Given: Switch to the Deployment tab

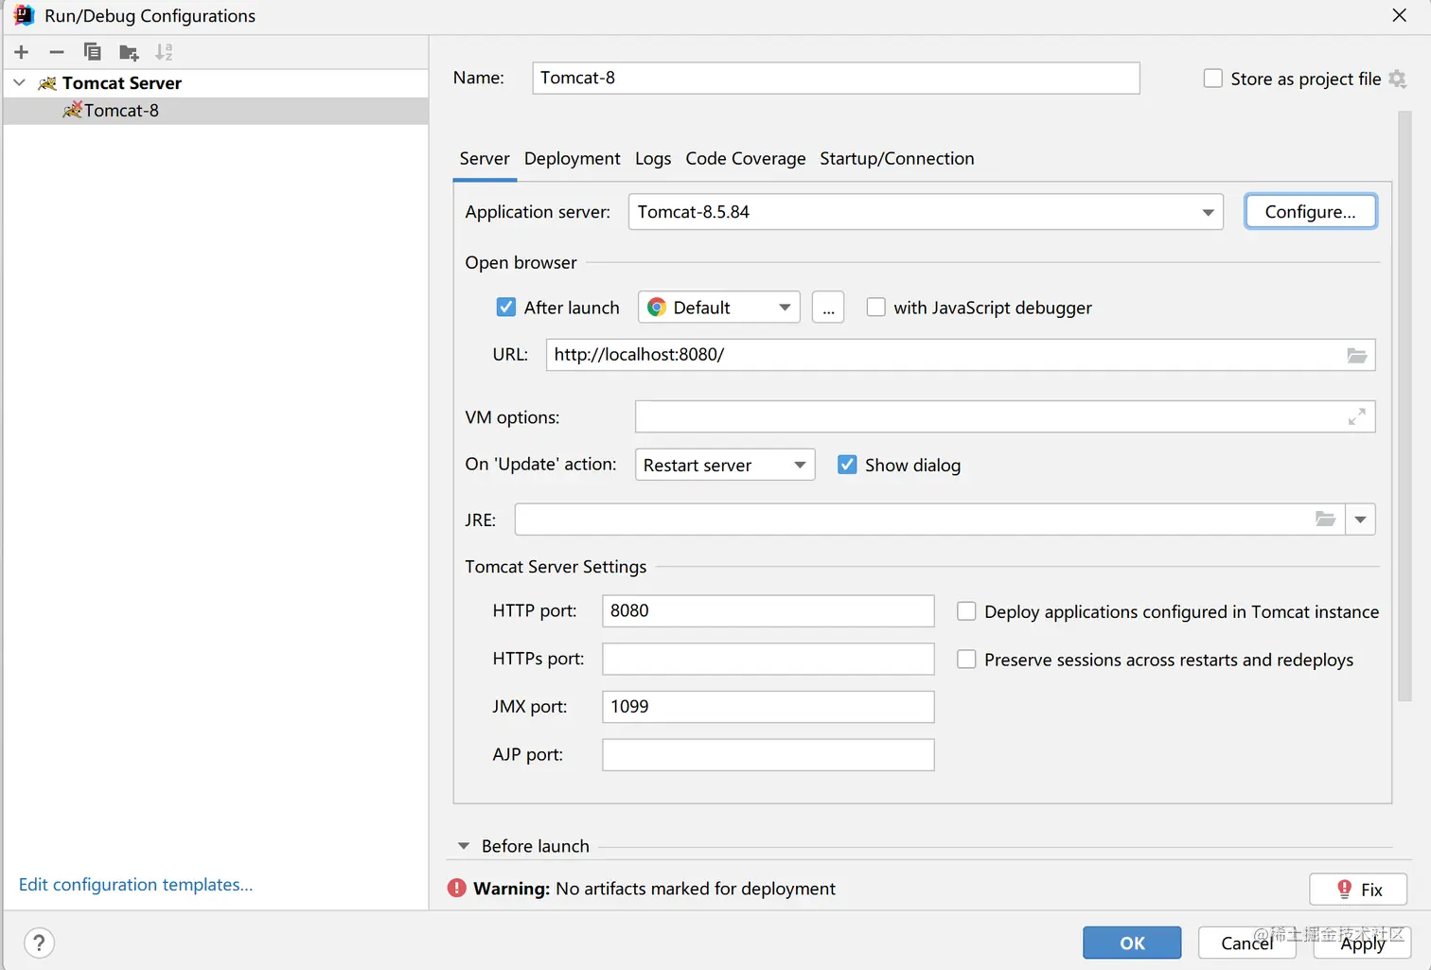Looking at the screenshot, I should 573,159.
